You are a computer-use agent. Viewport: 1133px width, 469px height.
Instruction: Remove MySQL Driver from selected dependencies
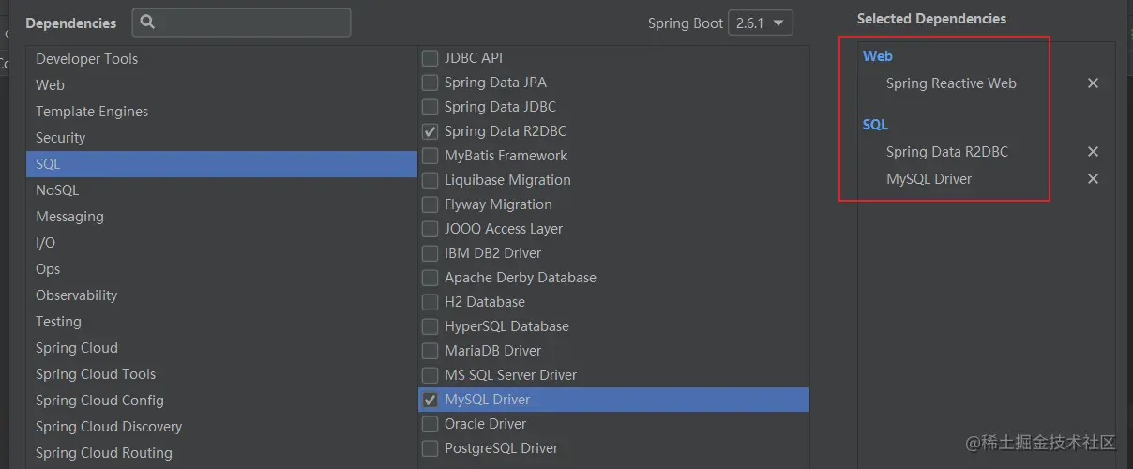tap(1093, 179)
